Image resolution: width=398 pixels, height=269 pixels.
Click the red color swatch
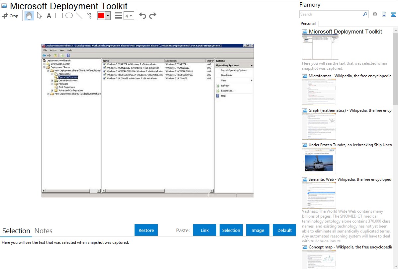point(101,16)
